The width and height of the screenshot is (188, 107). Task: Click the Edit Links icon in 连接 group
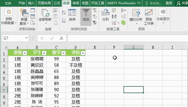[x=55, y=23]
